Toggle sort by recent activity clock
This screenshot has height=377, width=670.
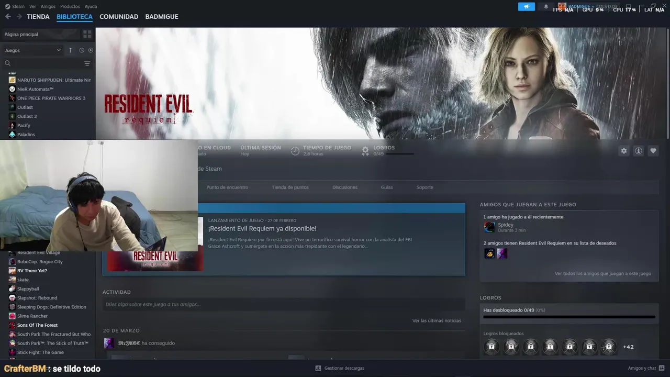click(x=82, y=50)
